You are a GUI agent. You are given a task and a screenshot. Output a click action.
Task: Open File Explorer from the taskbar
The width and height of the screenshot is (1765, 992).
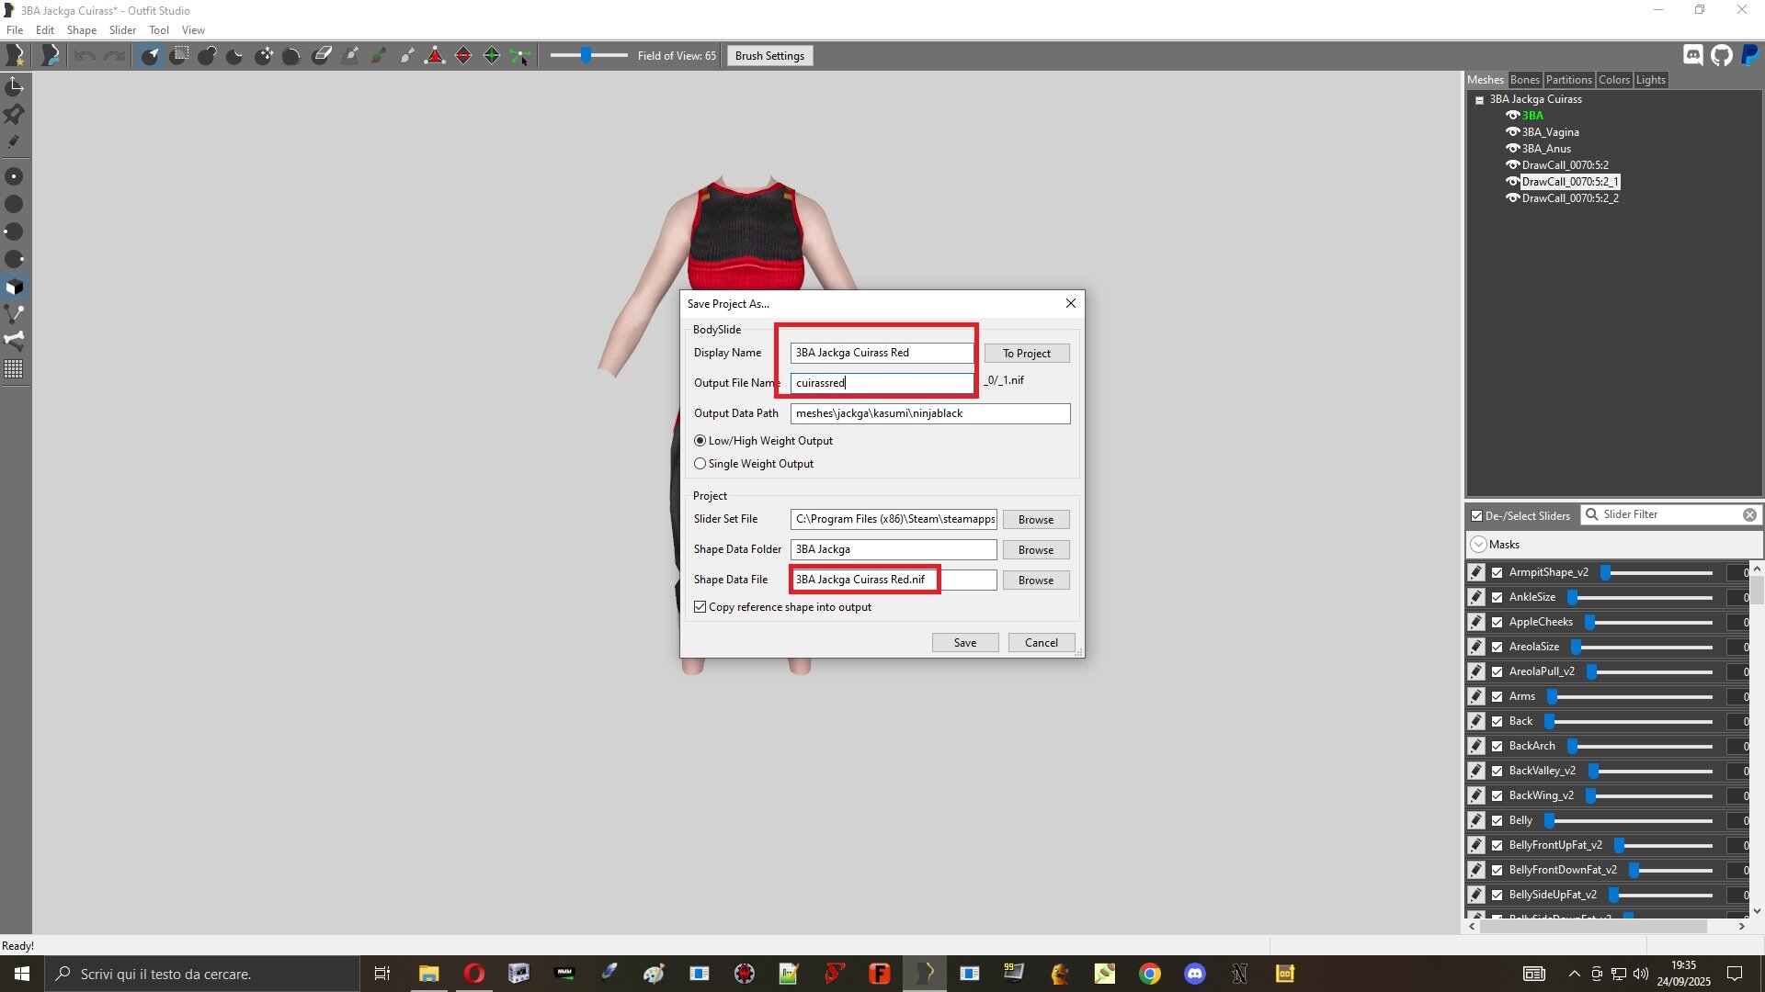428,974
